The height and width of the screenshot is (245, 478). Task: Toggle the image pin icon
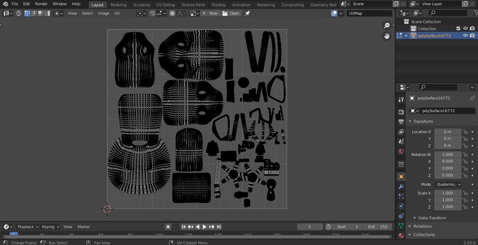click(247, 13)
